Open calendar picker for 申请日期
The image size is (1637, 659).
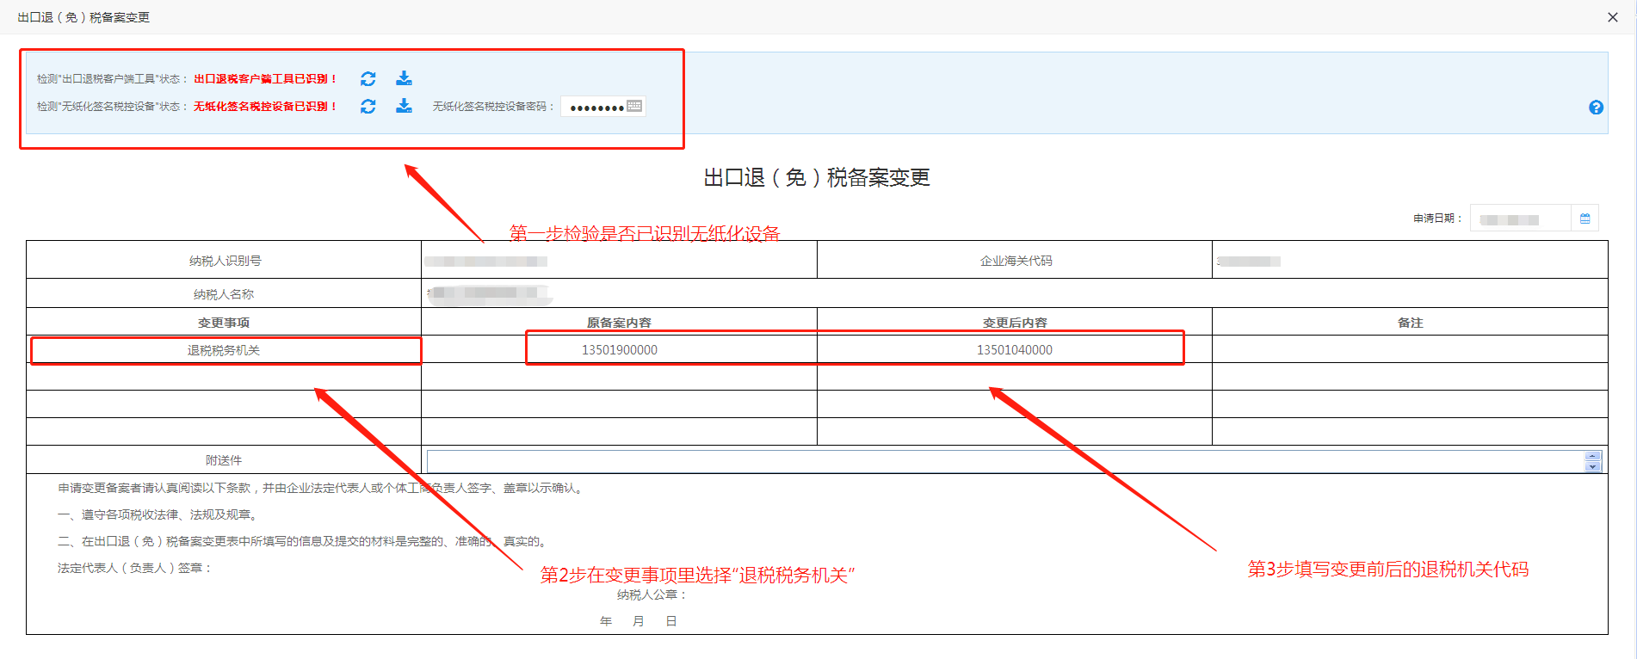1584,219
